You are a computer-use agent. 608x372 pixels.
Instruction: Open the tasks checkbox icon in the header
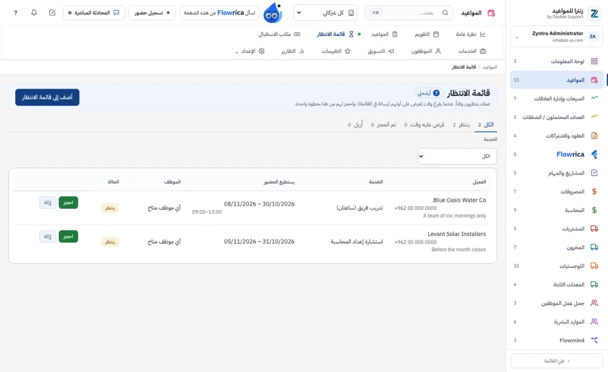[53, 13]
